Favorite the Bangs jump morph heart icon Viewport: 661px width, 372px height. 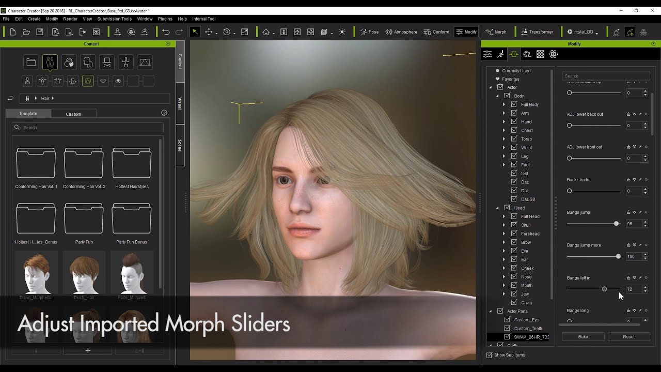pyautogui.click(x=634, y=212)
